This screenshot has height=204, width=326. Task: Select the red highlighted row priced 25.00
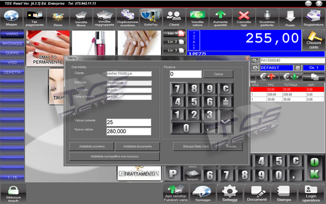click(x=287, y=90)
